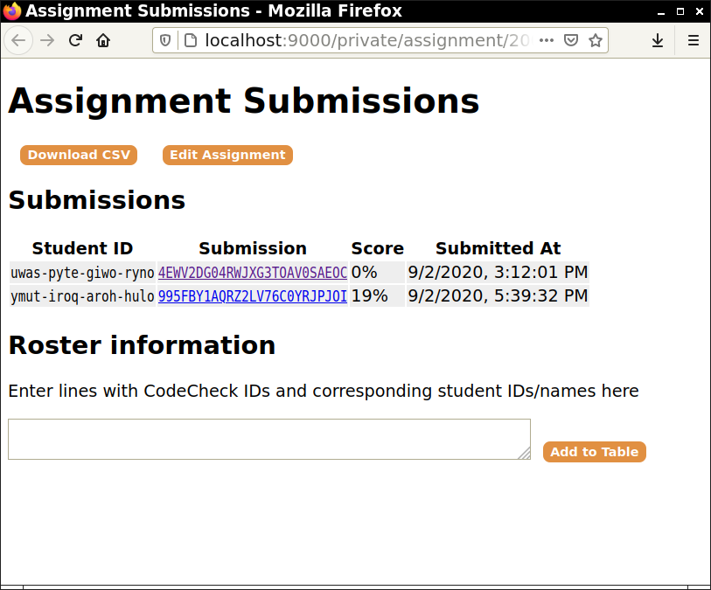
Task: Click the browser back arrow button
Action: pos(19,40)
